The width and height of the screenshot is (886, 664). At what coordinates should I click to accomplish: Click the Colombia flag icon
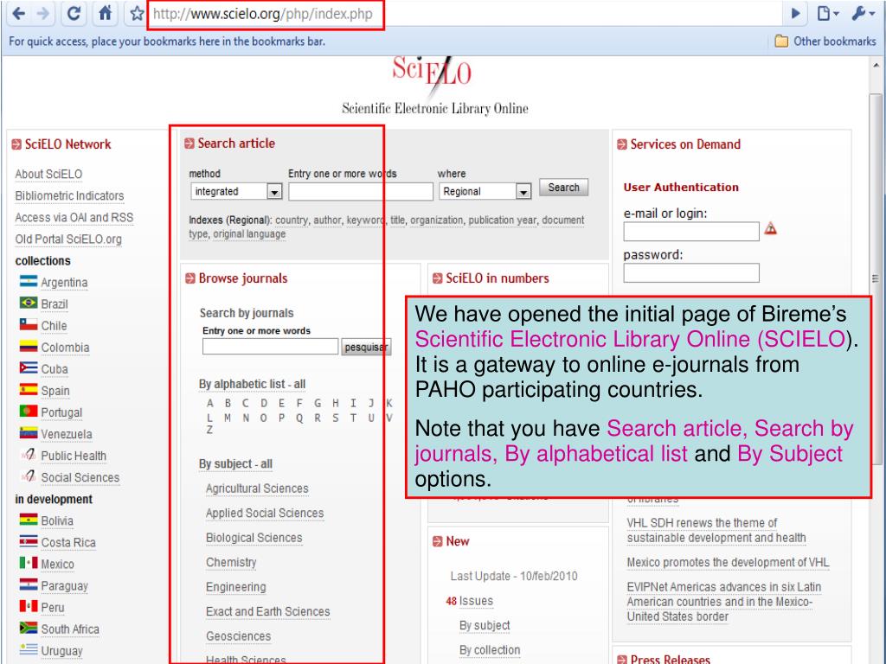[29, 346]
